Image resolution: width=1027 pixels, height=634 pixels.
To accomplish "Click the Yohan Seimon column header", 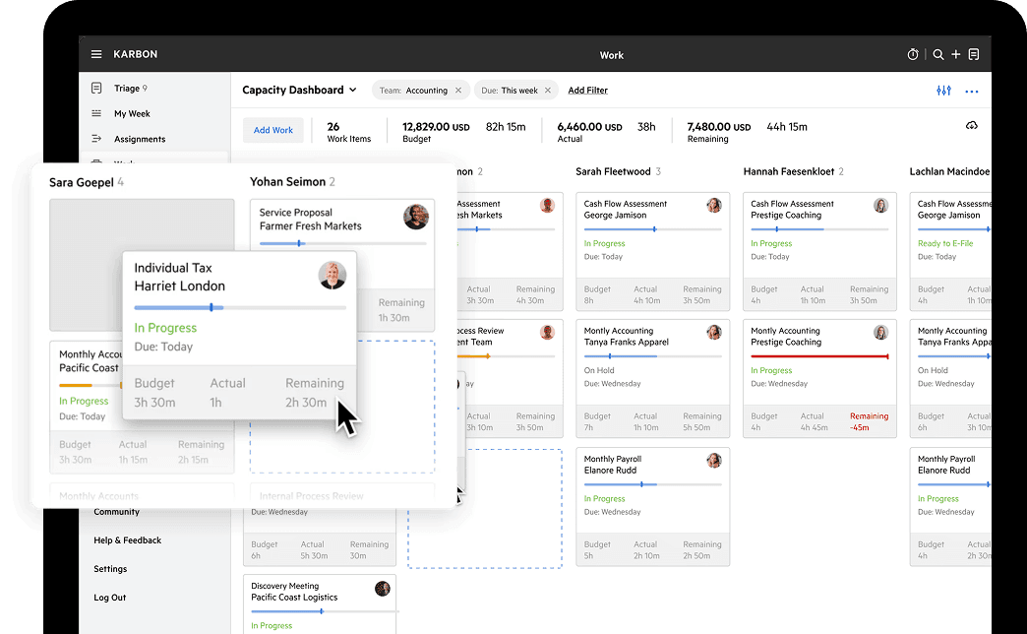I will point(287,181).
